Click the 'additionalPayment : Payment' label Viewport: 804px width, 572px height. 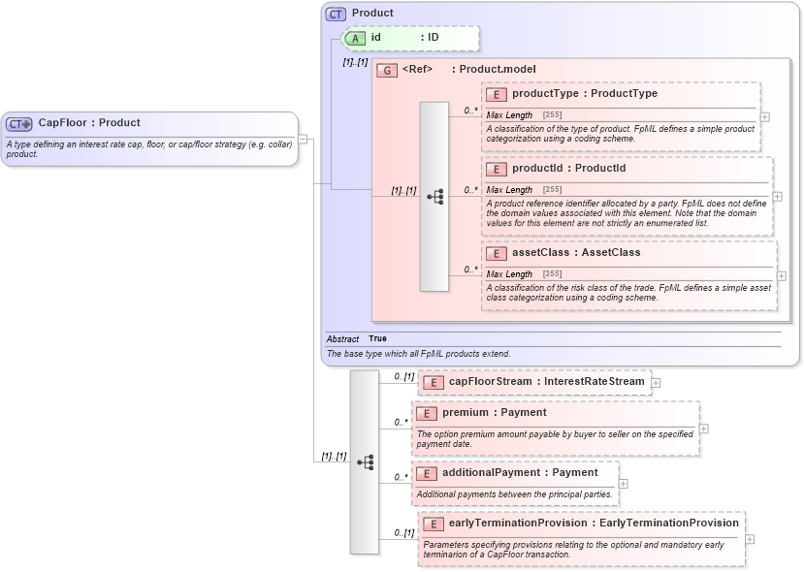tap(520, 472)
